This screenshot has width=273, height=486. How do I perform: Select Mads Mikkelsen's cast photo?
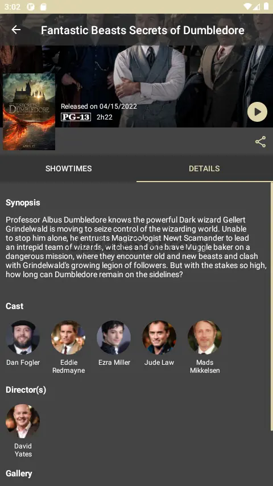pyautogui.click(x=205, y=337)
